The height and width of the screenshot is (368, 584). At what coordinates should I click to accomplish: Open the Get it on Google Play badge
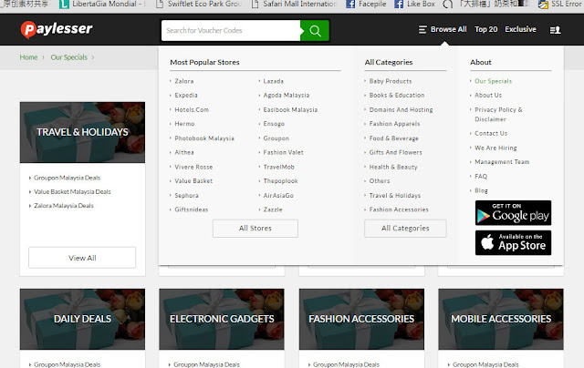(513, 212)
